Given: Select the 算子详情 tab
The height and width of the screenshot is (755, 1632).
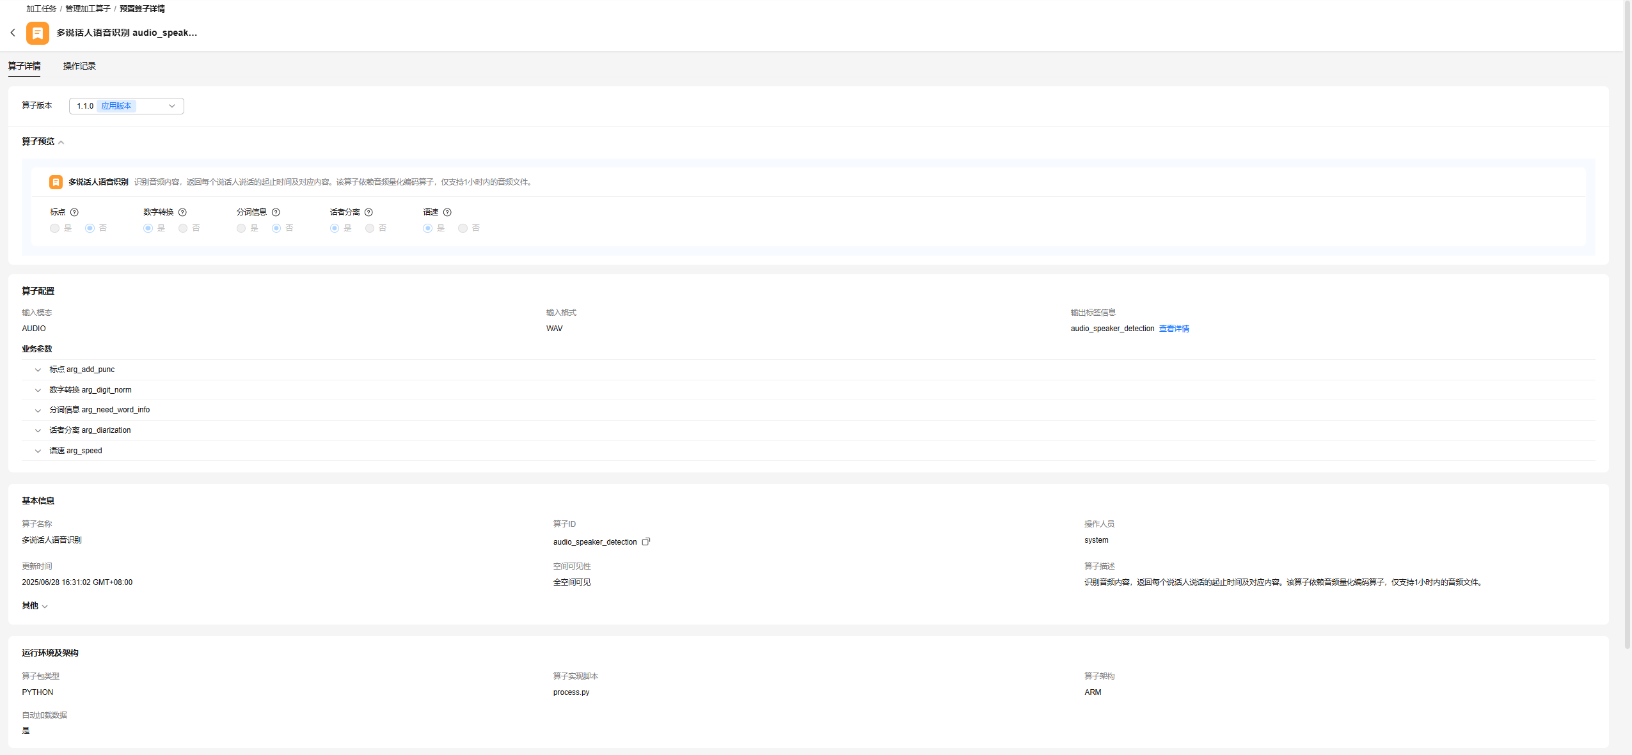Looking at the screenshot, I should 24,66.
